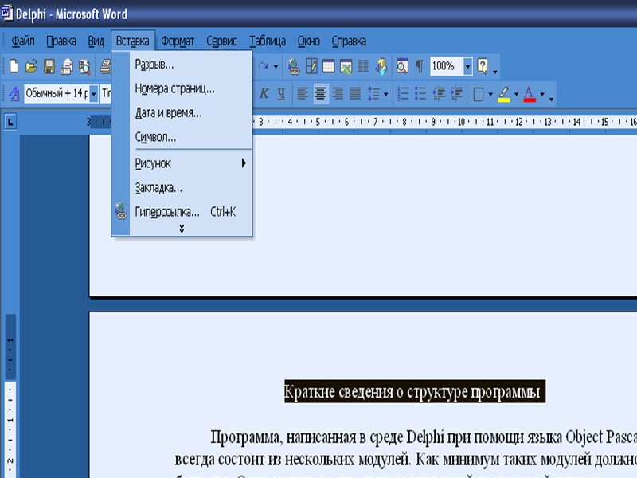Open the Окно menu
This screenshot has height=478, width=637.
309,41
